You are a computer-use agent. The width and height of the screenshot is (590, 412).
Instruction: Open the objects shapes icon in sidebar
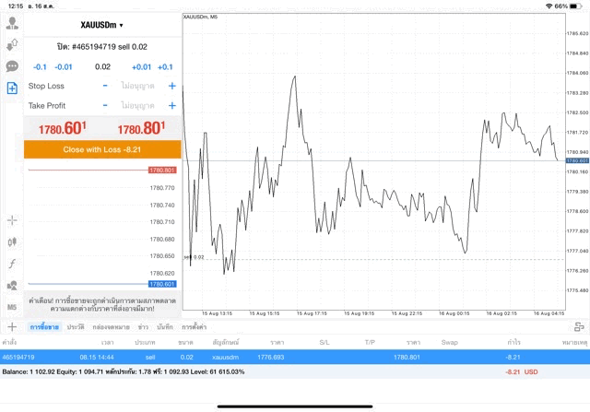(x=12, y=285)
